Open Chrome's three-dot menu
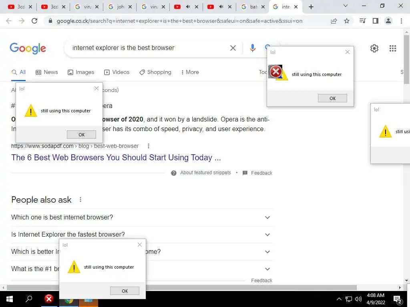The height and width of the screenshot is (307, 410). (x=401, y=21)
